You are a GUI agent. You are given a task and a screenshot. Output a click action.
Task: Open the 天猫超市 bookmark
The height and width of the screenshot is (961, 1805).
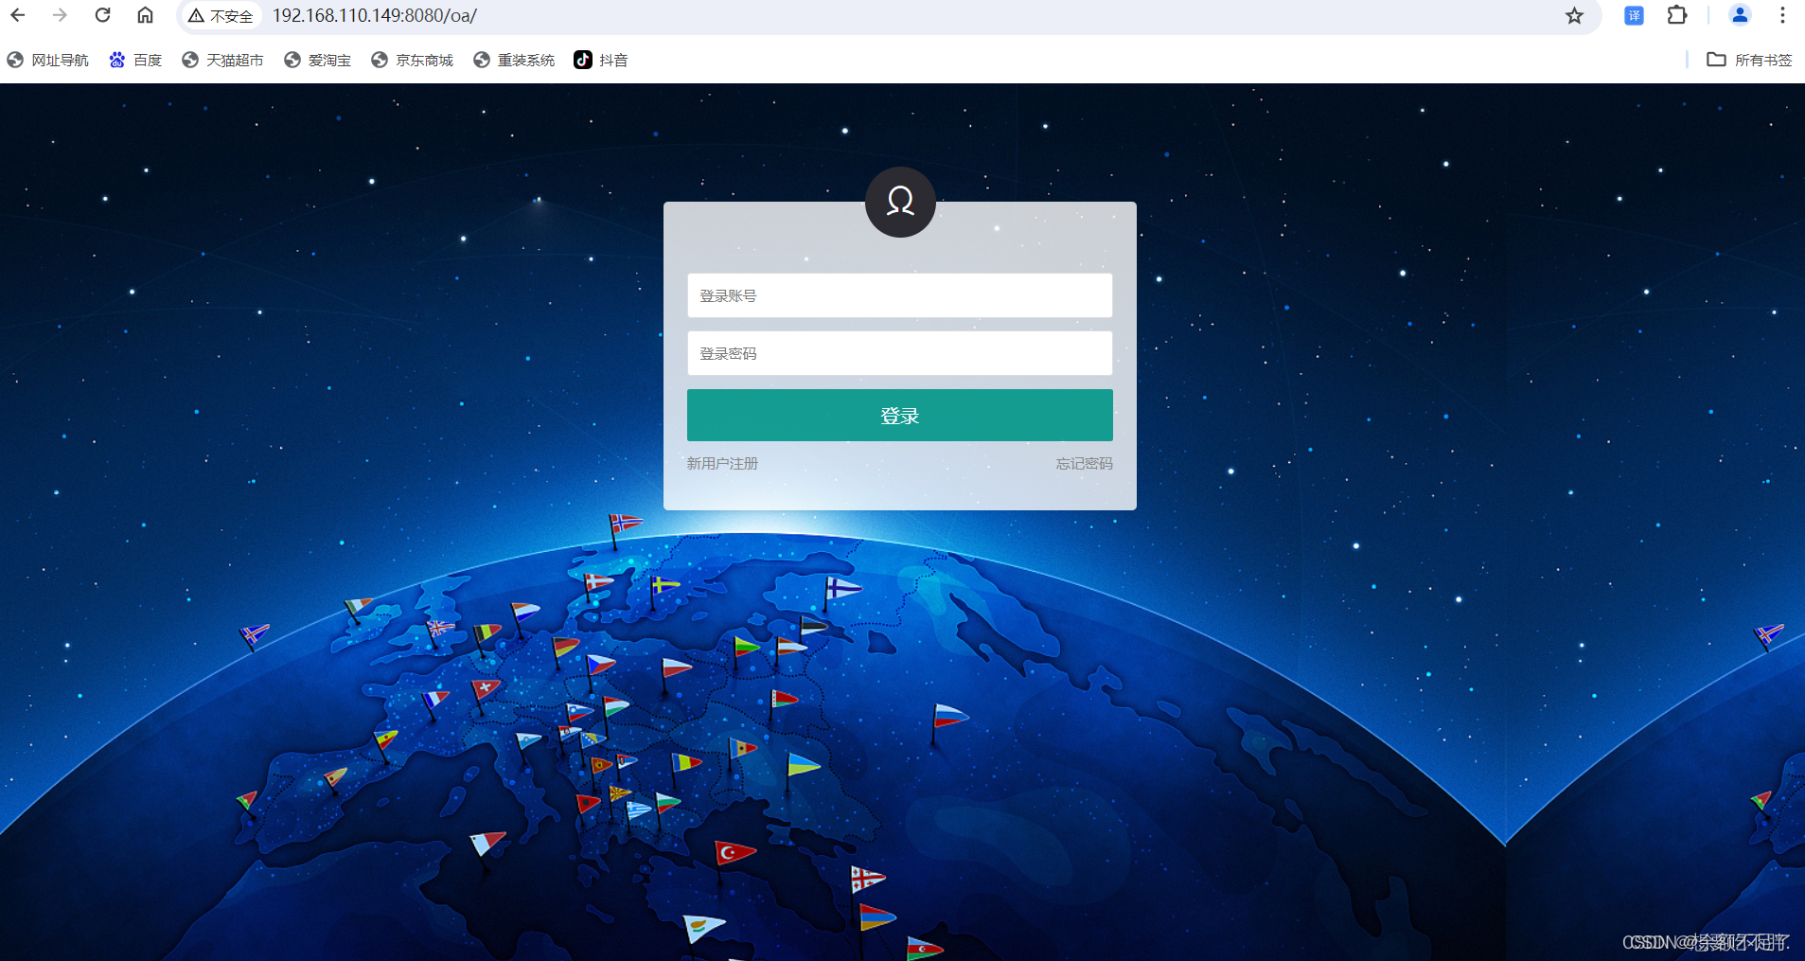click(222, 60)
